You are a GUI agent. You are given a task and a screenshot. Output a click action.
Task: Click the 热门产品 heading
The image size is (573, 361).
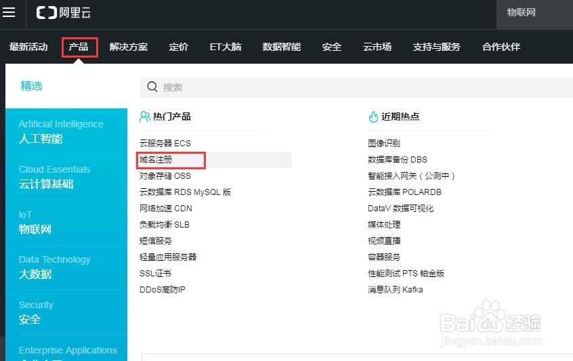(x=172, y=116)
